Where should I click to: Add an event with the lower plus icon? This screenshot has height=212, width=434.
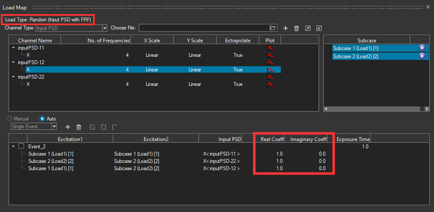coord(68,127)
